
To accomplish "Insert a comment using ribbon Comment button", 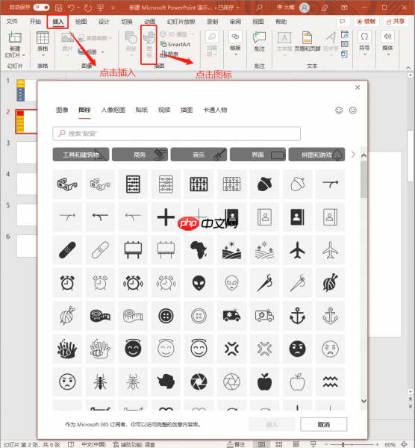I will [x=259, y=42].
